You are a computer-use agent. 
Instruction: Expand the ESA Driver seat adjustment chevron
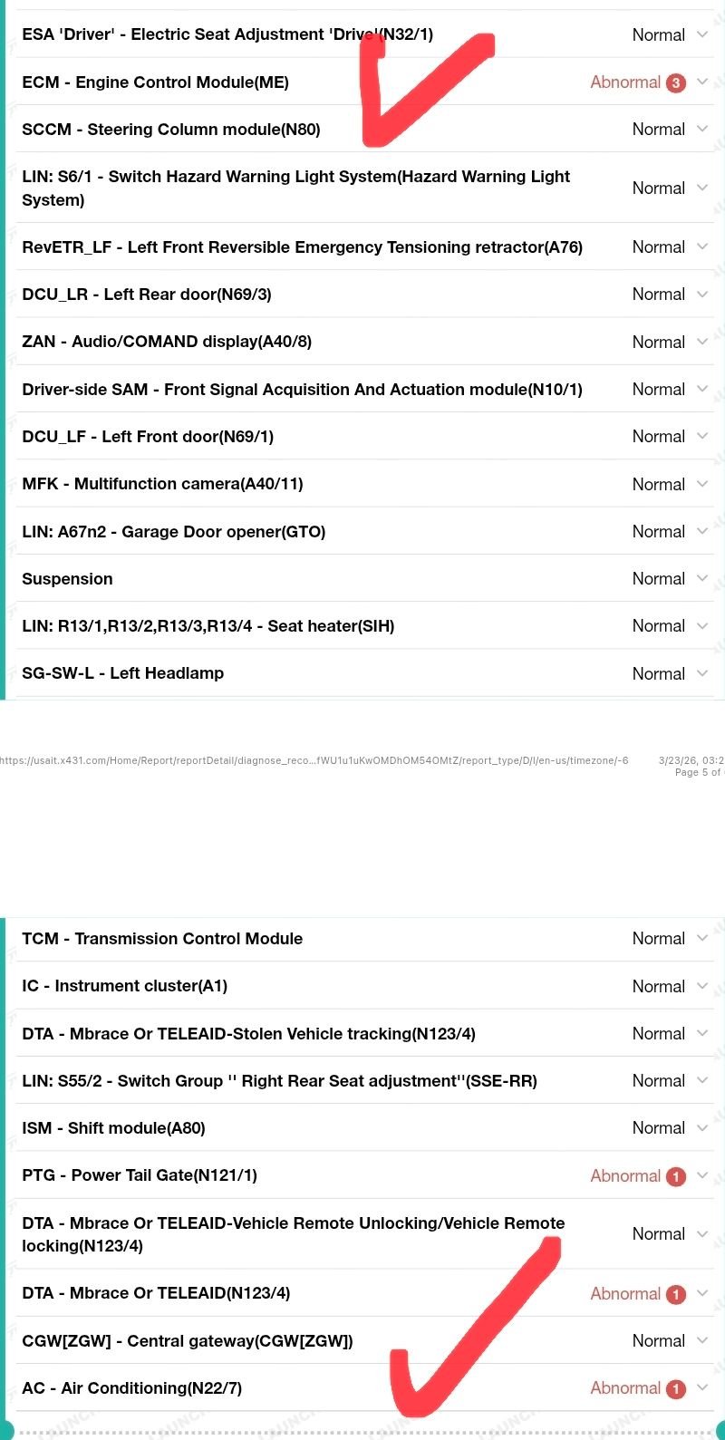click(702, 35)
